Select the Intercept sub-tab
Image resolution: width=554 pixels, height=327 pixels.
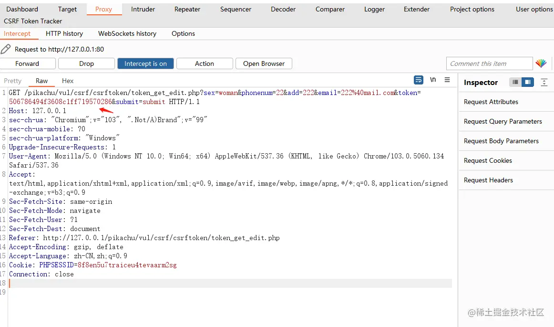[17, 33]
